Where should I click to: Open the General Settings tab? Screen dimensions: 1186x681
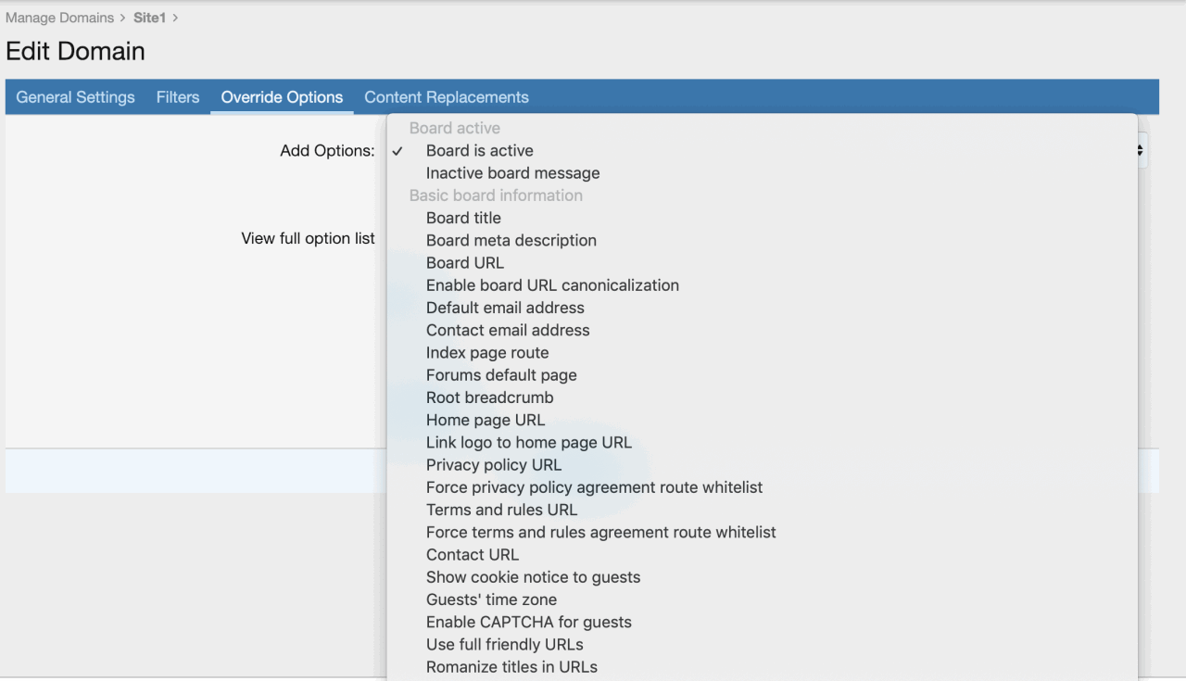click(x=75, y=97)
